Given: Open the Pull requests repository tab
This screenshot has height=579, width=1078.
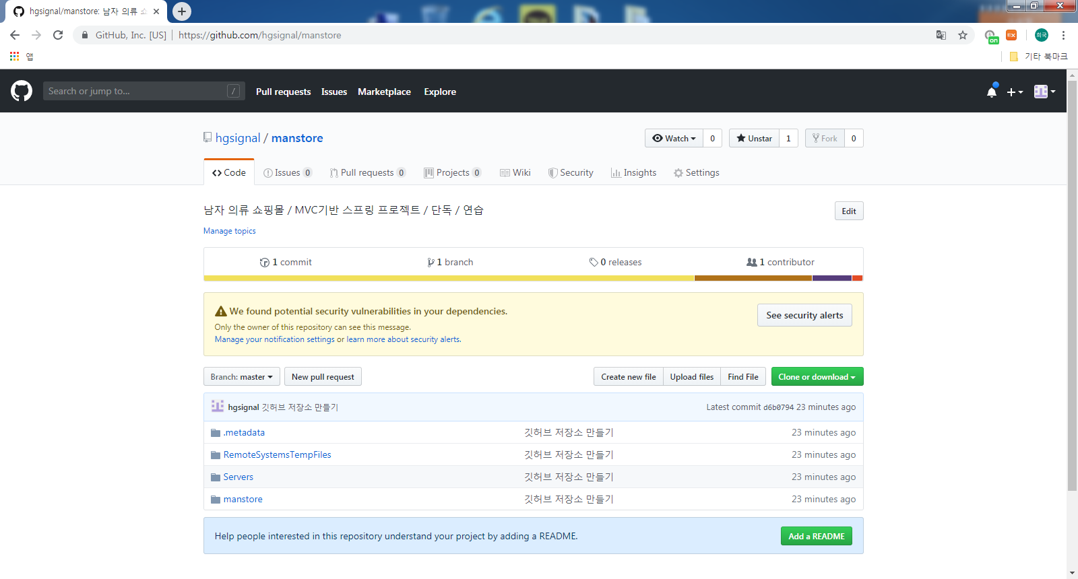Looking at the screenshot, I should pos(368,172).
